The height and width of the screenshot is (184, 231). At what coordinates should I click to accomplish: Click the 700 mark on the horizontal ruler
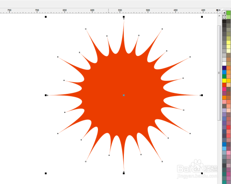(x=37, y=10)
